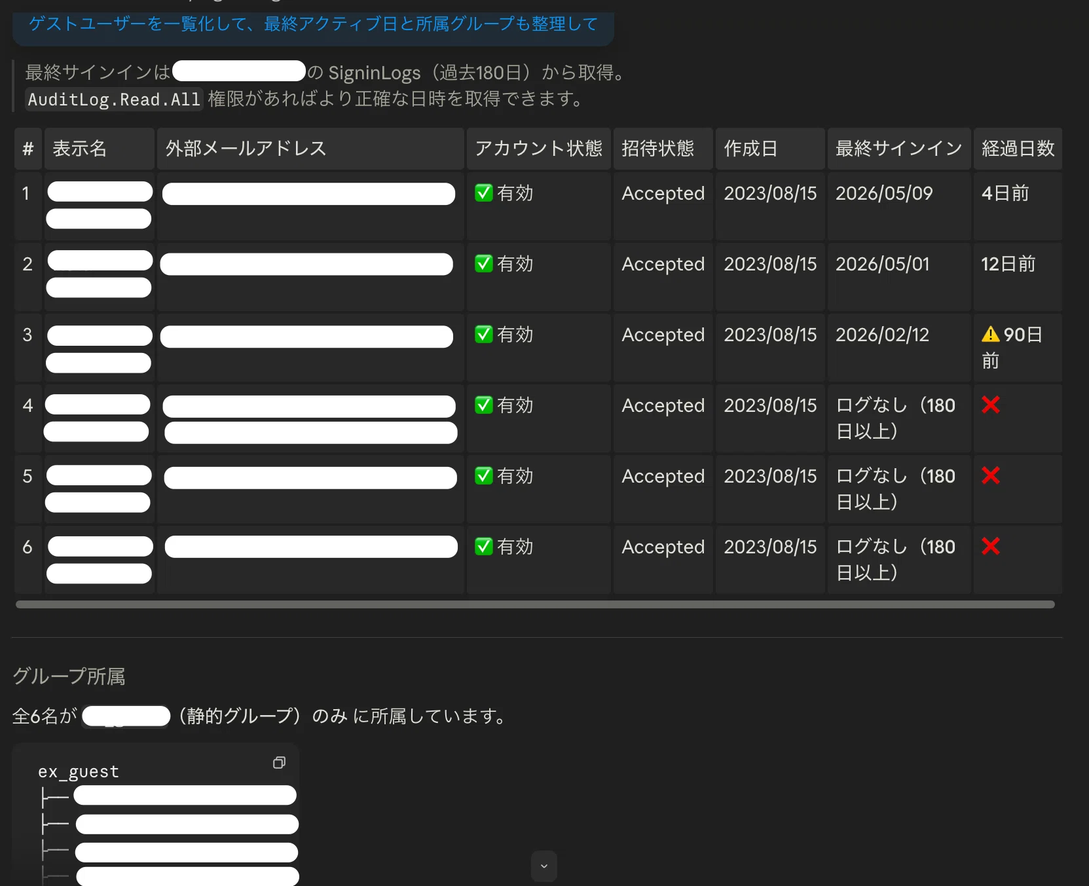Click the table's horizontal scrollbar
Image resolution: width=1089 pixels, height=886 pixels.
[x=535, y=604]
